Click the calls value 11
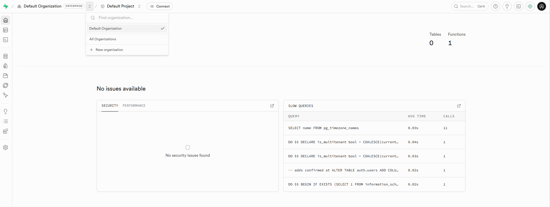The height and width of the screenshot is (207, 550). [445, 128]
